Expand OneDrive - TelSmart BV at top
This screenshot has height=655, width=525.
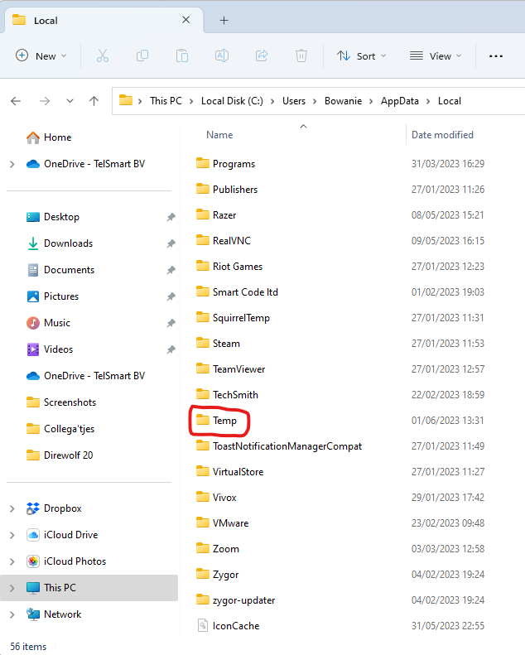12,164
